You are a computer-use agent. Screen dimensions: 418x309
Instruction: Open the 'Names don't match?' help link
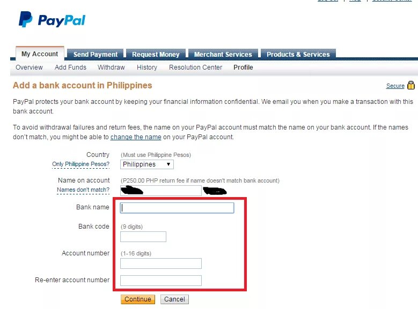pos(83,190)
